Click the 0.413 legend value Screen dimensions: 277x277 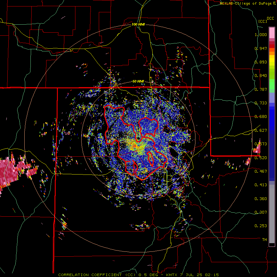point(261,185)
